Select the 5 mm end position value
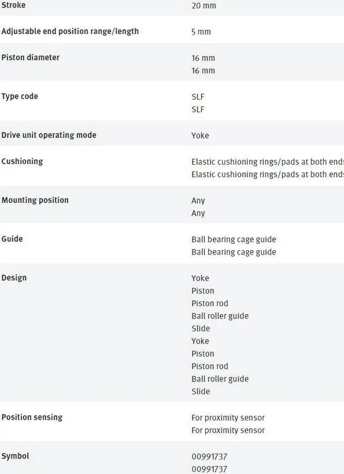 pos(201,32)
